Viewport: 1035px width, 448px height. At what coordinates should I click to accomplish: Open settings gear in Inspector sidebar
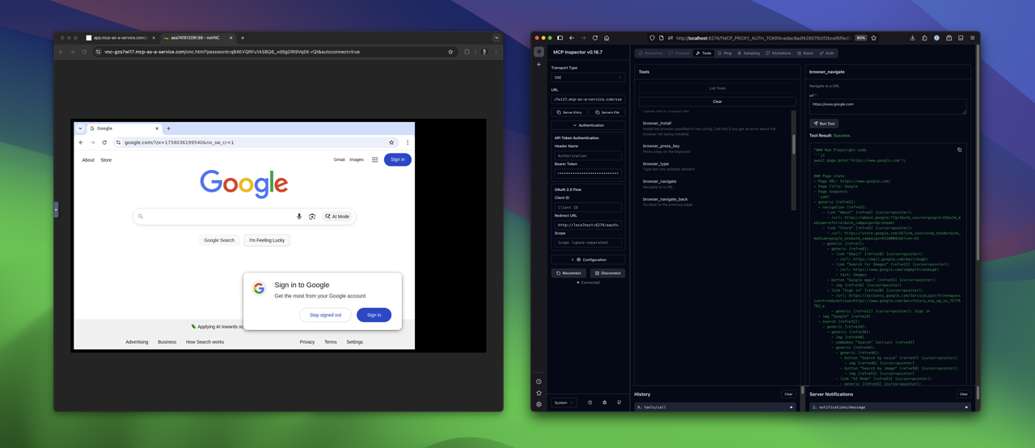(539, 404)
